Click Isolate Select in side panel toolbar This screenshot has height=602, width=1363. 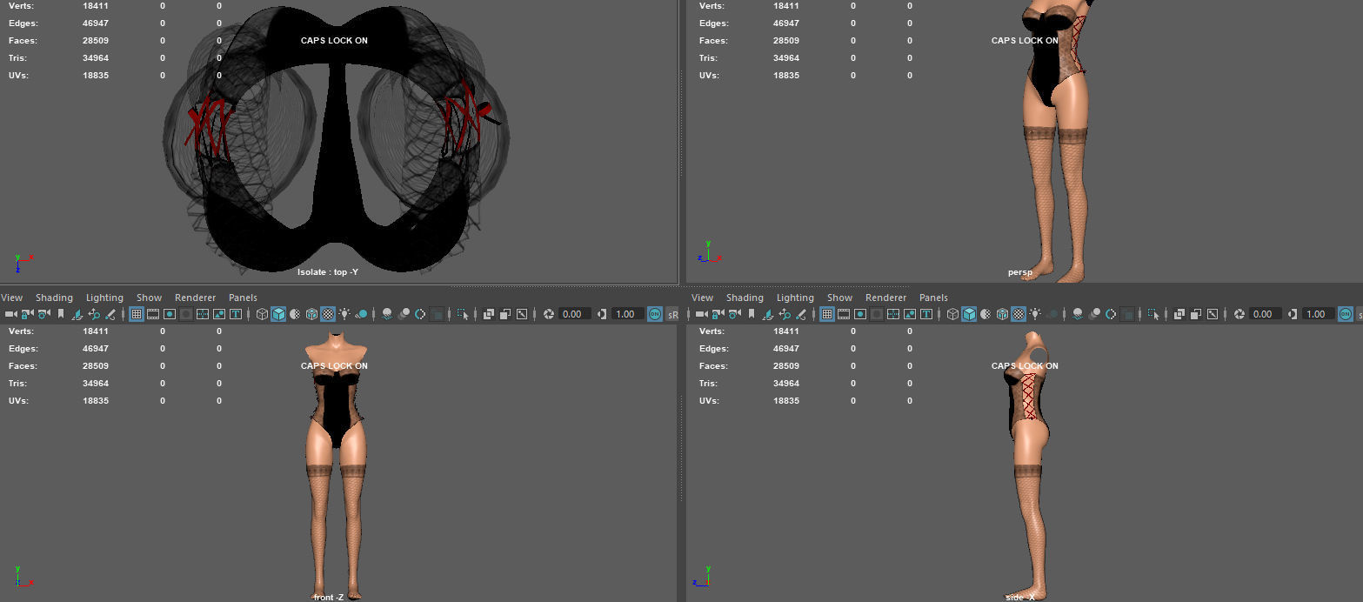[x=1153, y=314]
